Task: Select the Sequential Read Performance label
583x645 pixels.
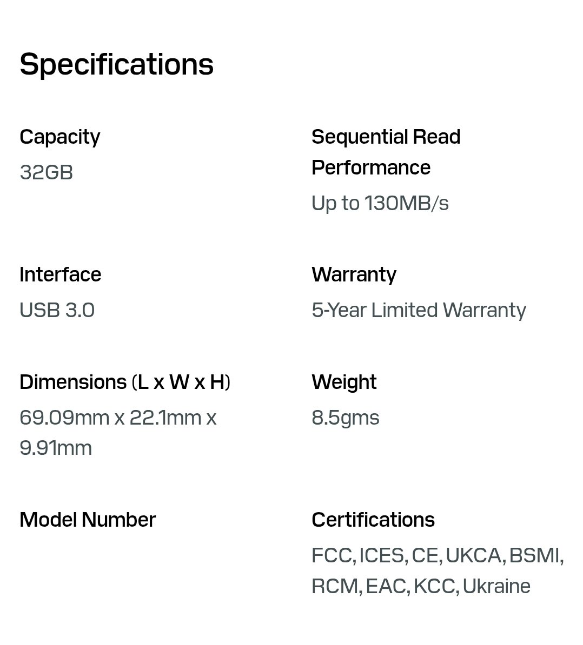Action: [386, 152]
